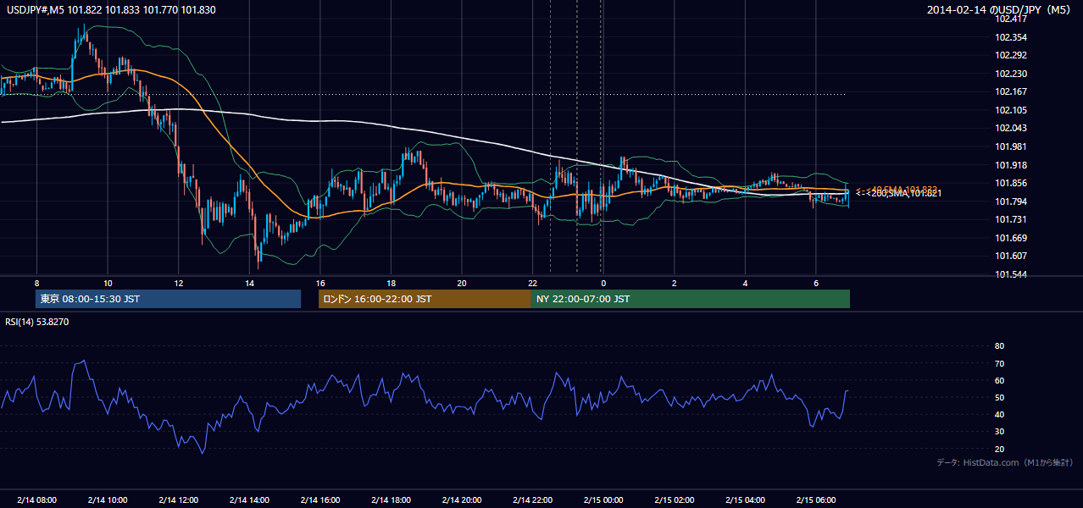
Task: Click the '2/14 20:00' bottom time label
Action: click(461, 500)
